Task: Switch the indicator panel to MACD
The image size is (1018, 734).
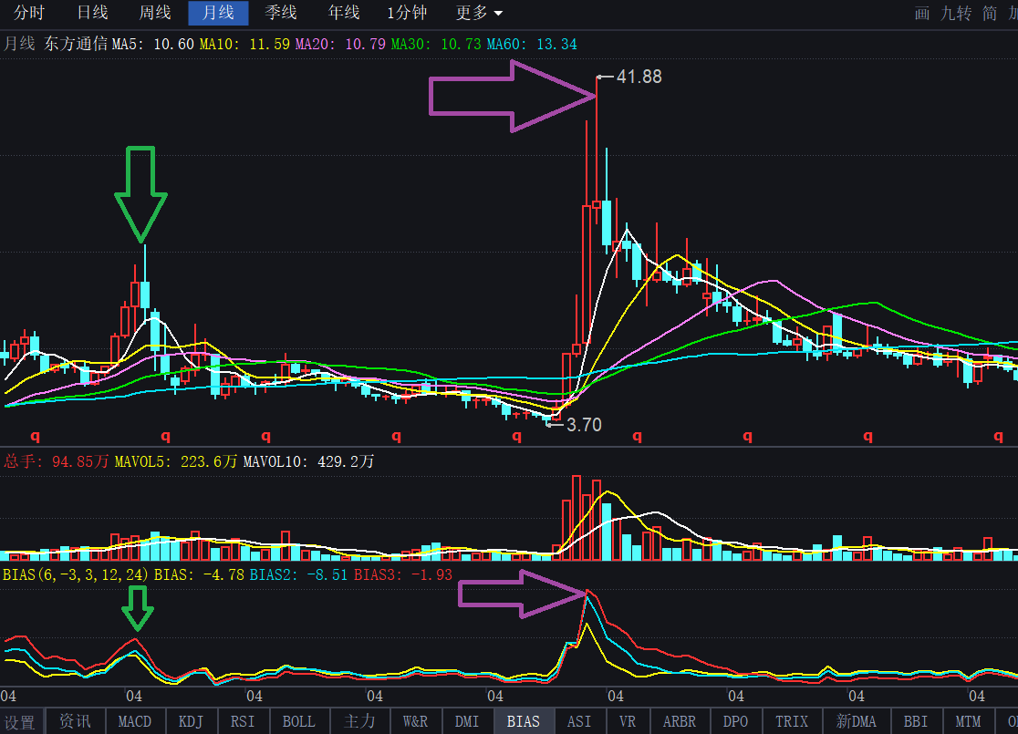Action: [134, 721]
